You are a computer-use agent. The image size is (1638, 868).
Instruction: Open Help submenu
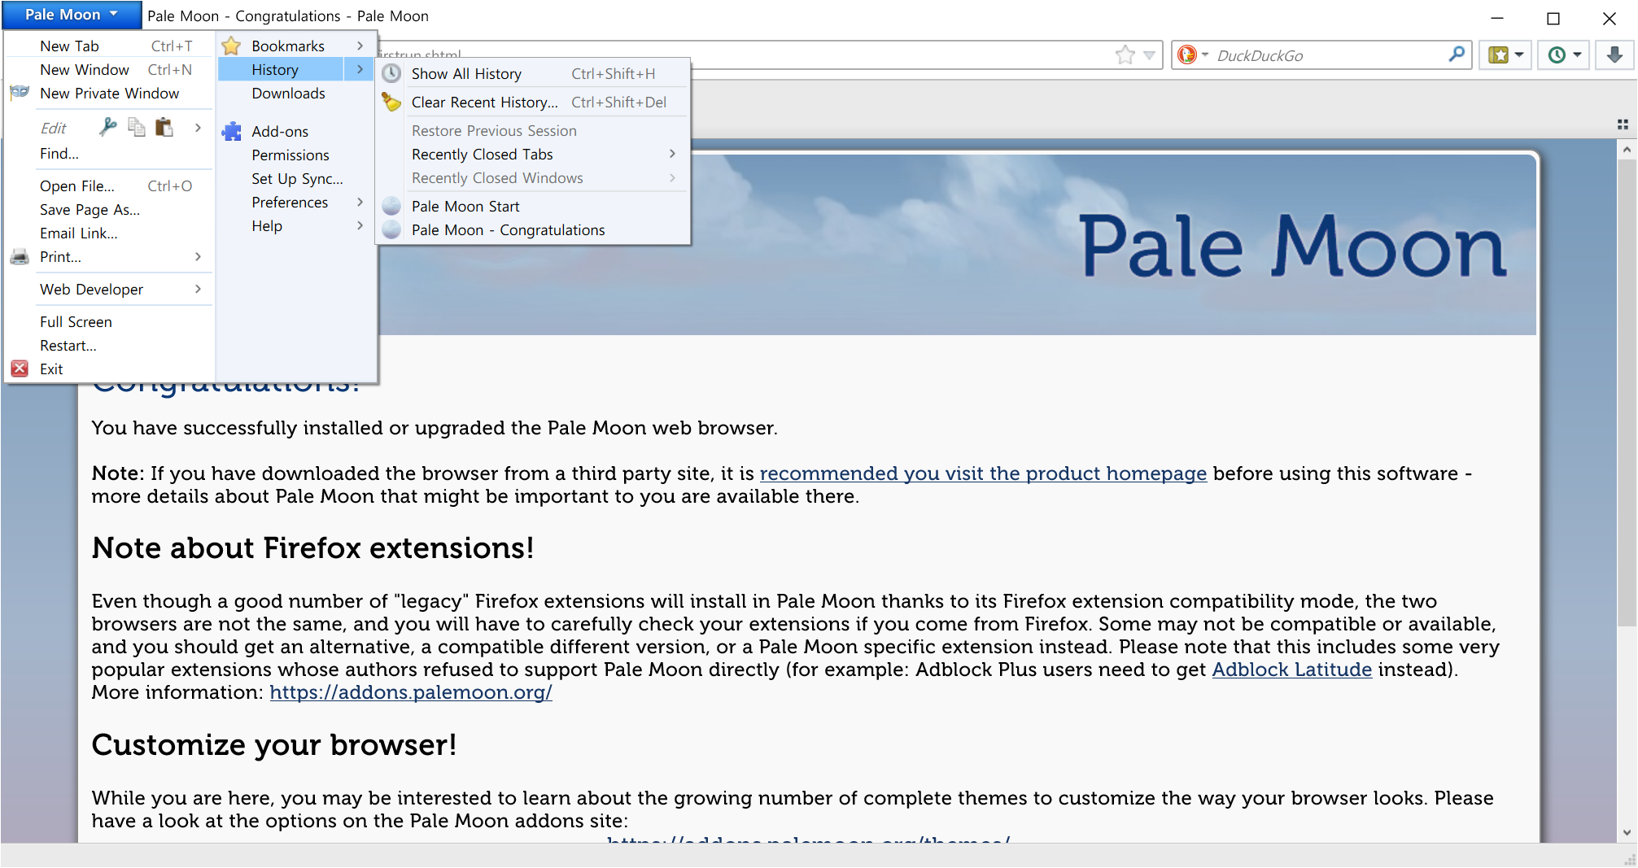(x=295, y=226)
